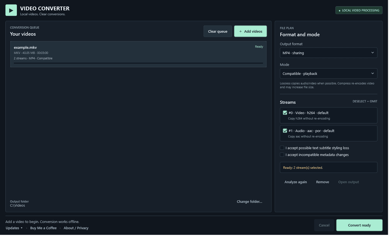392x245 pixels.
Task: Click 'Copy h264 without re-encoding' text
Action: (309, 118)
